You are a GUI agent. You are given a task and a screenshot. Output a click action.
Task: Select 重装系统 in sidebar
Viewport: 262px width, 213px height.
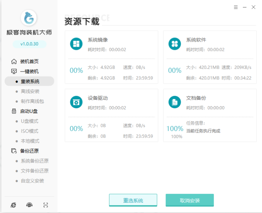[30, 81]
